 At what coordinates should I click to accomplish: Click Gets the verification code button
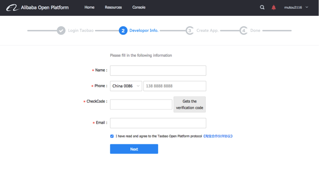[190, 104]
